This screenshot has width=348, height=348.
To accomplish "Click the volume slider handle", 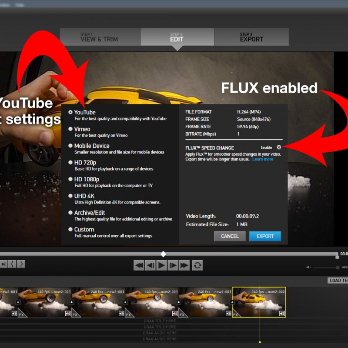I will tap(337, 267).
